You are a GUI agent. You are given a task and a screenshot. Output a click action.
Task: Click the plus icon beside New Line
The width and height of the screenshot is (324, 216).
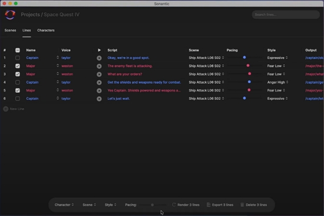(6, 109)
